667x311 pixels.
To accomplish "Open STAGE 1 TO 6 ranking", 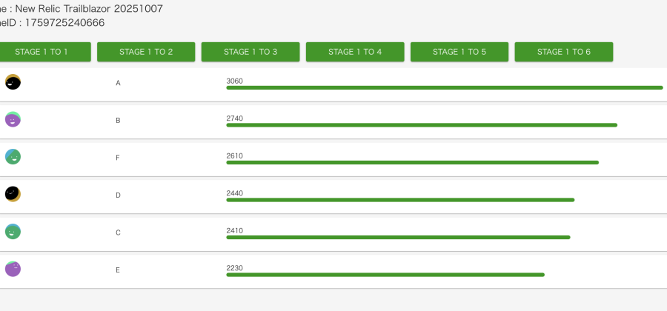I will (564, 52).
